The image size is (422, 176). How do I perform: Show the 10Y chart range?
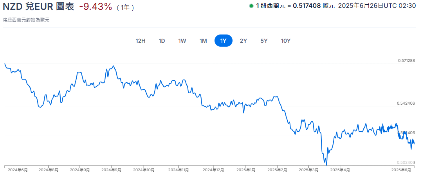click(285, 41)
